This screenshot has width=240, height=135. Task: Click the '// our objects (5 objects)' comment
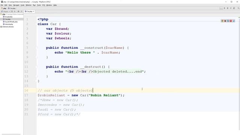click(65, 90)
